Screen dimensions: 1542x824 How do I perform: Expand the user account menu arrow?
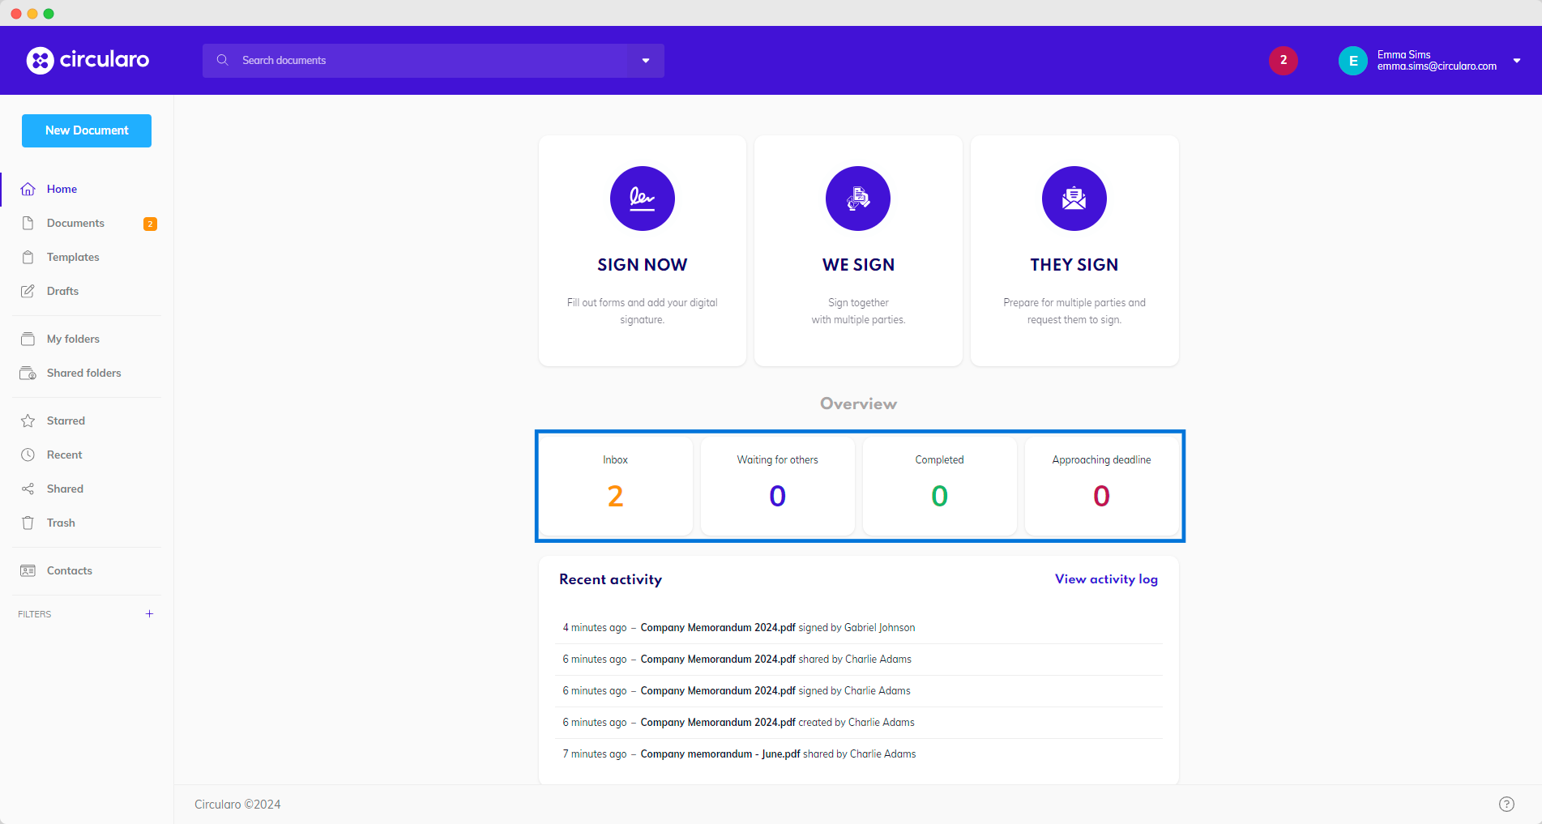(x=1517, y=61)
